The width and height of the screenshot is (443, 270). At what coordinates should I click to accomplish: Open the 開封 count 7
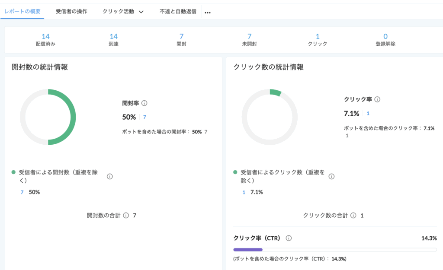point(181,36)
